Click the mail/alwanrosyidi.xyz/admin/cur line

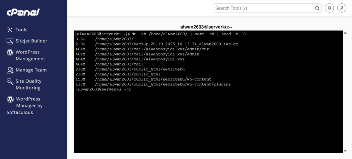click(142, 49)
